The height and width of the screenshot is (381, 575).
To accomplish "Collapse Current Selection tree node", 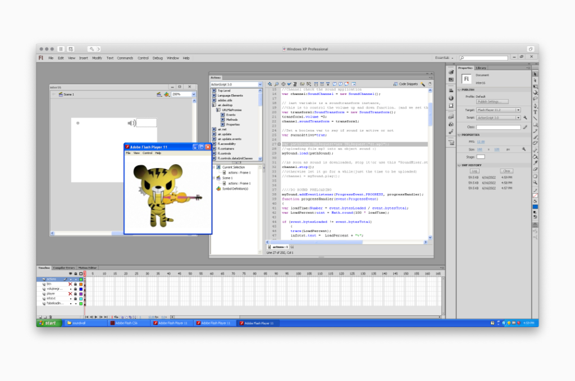I will [x=214, y=167].
